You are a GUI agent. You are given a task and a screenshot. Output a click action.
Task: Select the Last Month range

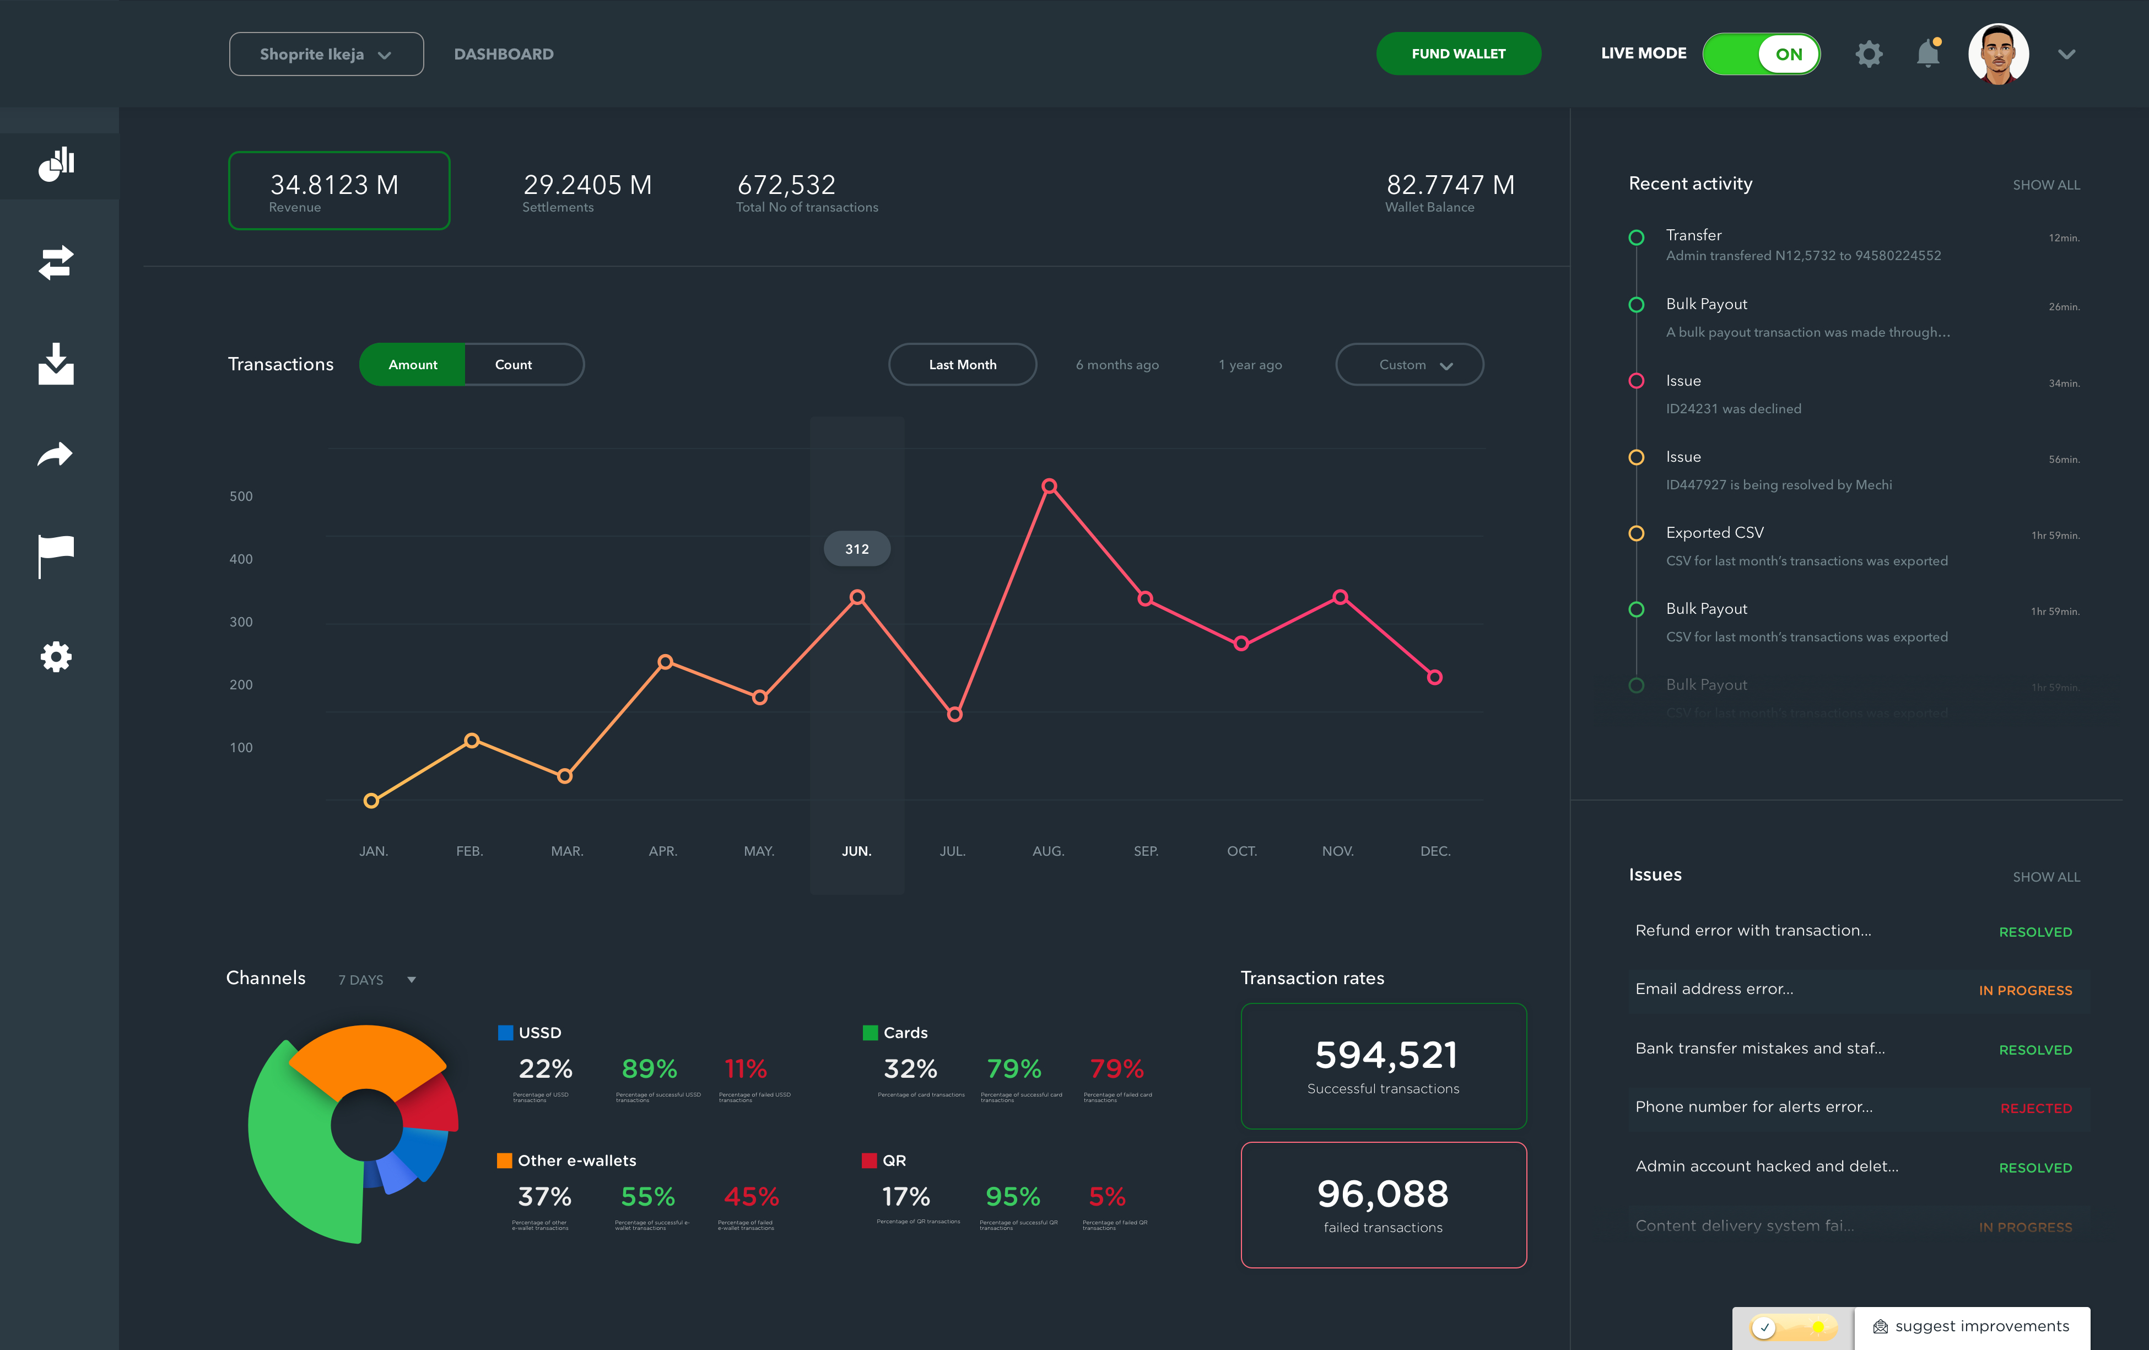962,364
